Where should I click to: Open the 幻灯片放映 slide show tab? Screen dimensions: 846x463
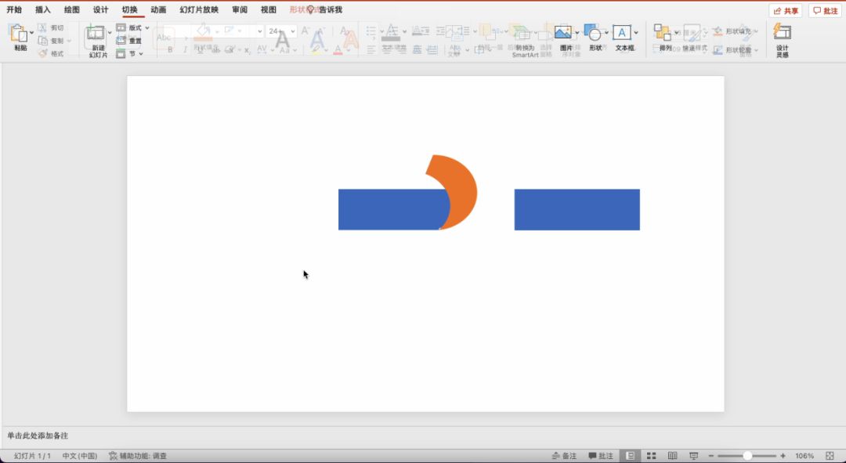tap(199, 9)
